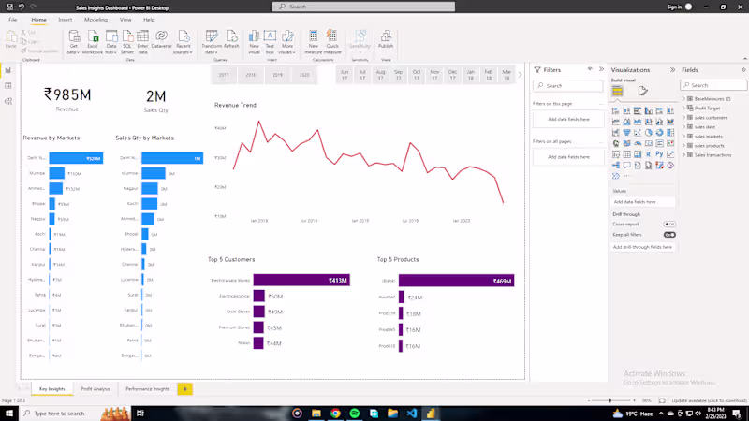Click the title bar Search box
749x421 pixels.
pos(363,7)
